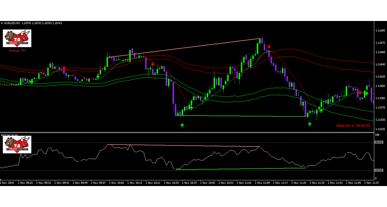Click the '1 Nov 11:01' time label

(245, 183)
